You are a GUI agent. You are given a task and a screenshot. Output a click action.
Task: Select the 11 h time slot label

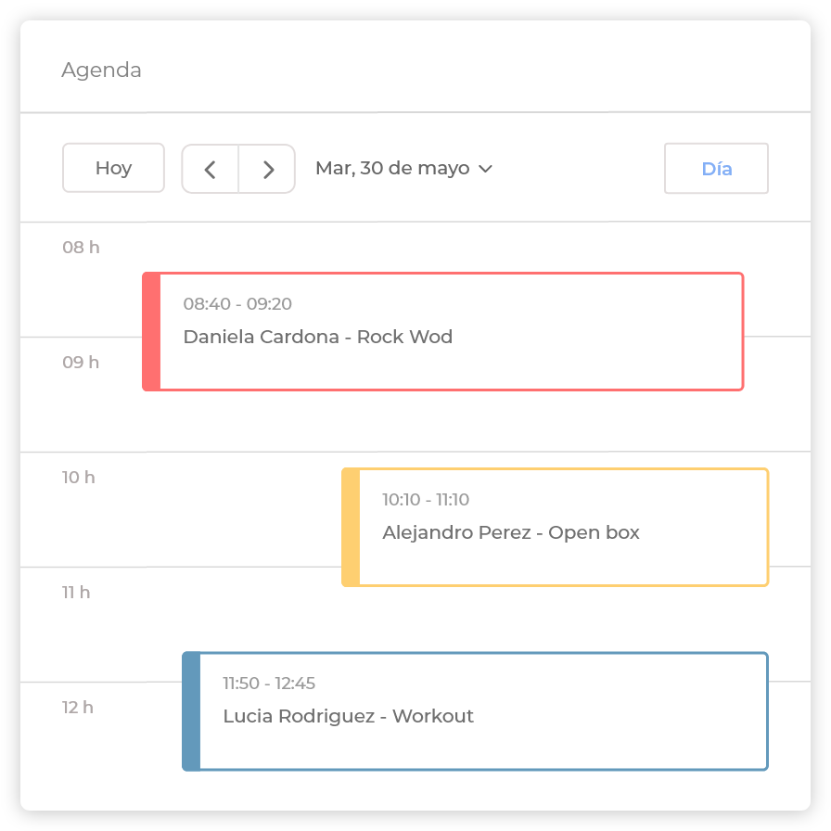pos(76,592)
